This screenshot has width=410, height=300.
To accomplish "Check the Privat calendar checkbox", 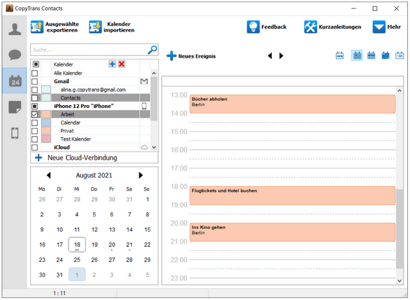I will 34,131.
